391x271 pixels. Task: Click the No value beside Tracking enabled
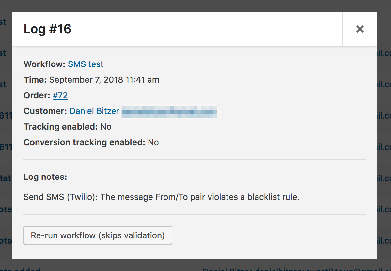click(x=106, y=127)
